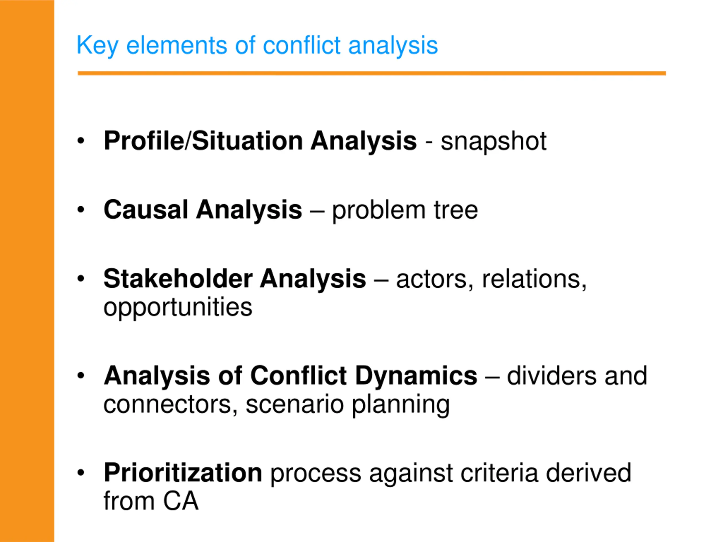The width and height of the screenshot is (723, 542).
Task: Click the slide title 'Key elements of conflict analysis'
Action: pos(257,46)
